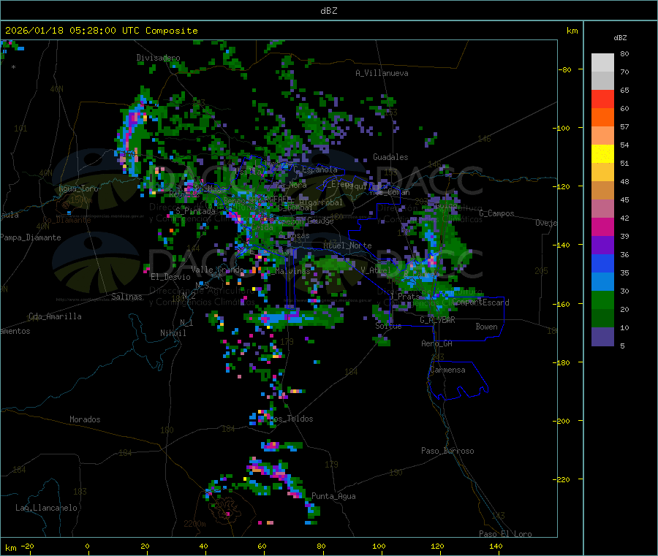Click the Divisadero map label
658x556 pixels.
click(x=158, y=58)
